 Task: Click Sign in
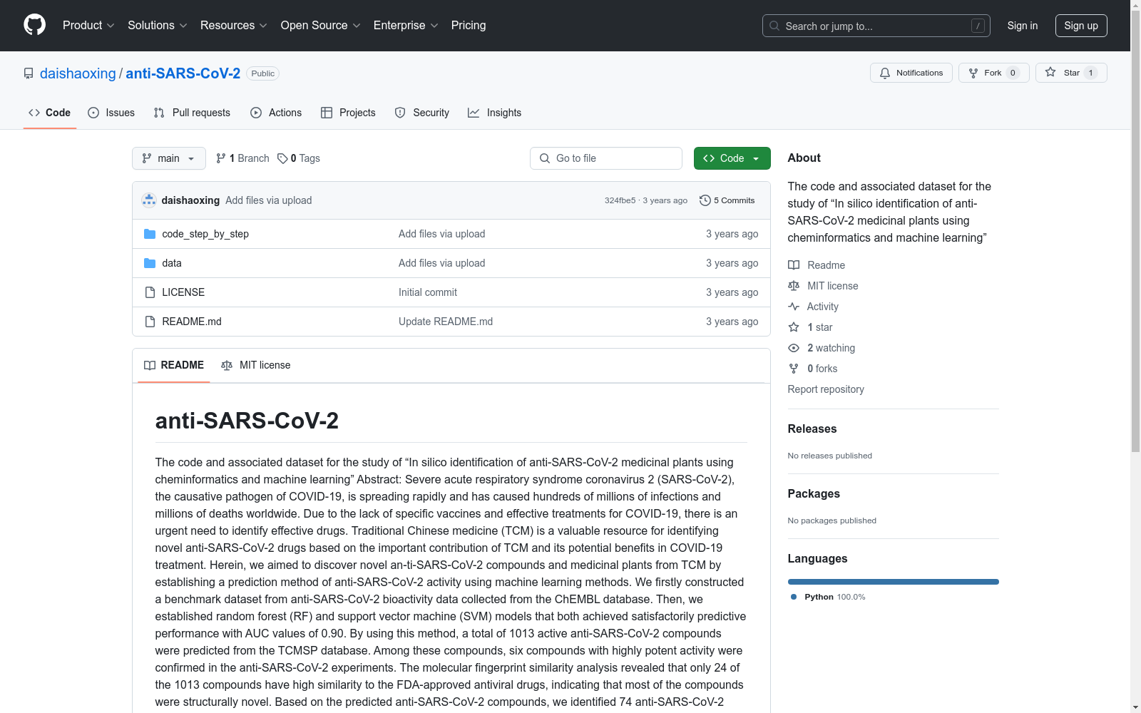click(x=1023, y=26)
